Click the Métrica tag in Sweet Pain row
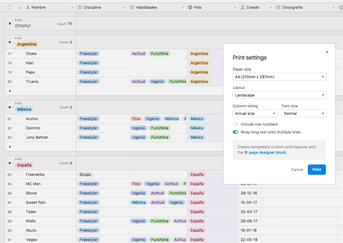The width and height of the screenshot is (343, 243). [139, 203]
